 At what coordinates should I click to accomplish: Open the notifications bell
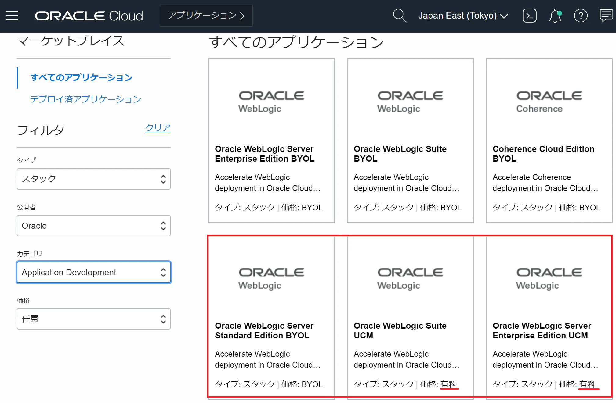point(555,16)
